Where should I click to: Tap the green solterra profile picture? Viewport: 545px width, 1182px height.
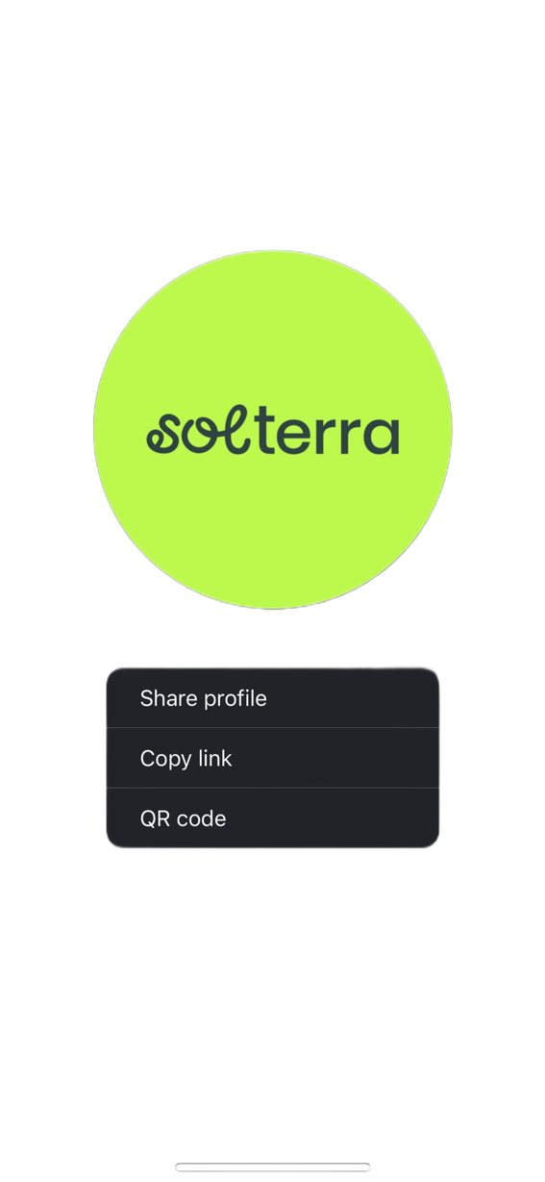(272, 430)
